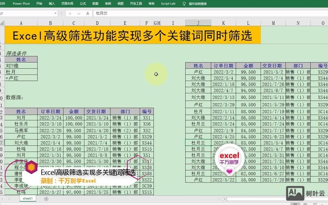Select column L header
The width and height of the screenshot is (328, 205).
(248, 23)
